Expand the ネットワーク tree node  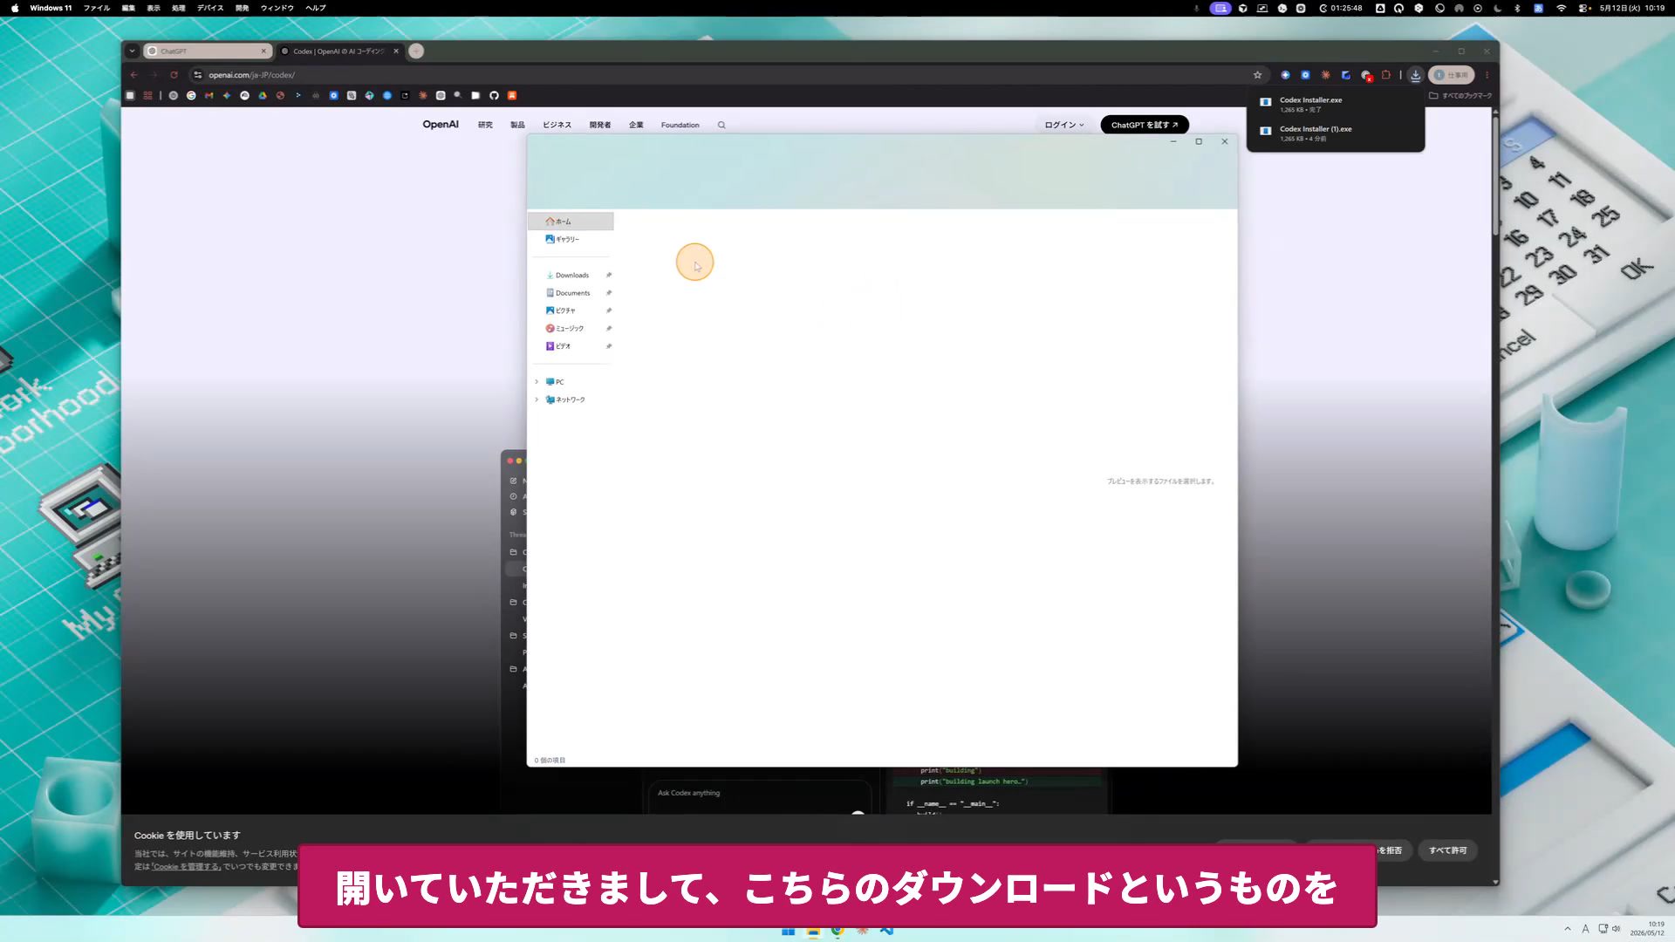(537, 399)
